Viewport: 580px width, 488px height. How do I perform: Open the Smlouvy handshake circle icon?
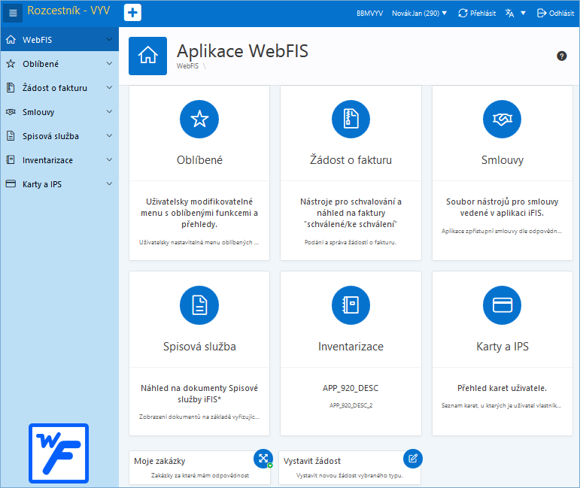click(x=502, y=119)
